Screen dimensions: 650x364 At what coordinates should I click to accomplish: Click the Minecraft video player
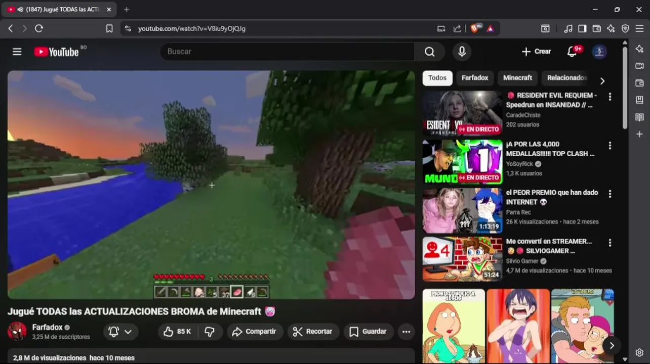[x=211, y=185]
